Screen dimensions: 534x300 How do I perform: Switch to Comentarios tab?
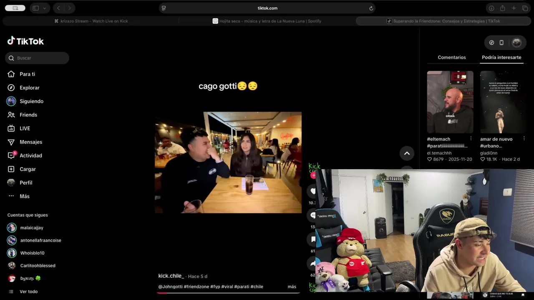tap(452, 57)
